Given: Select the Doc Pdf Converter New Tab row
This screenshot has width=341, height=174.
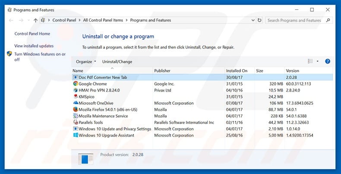Looking at the screenshot, I should 202,77.
